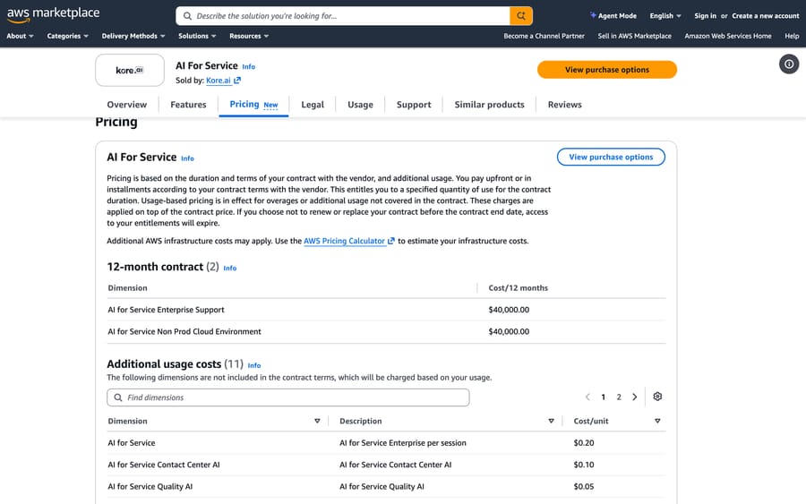The width and height of the screenshot is (806, 504).
Task: Click Info link next to pricing card heading
Action: click(187, 158)
